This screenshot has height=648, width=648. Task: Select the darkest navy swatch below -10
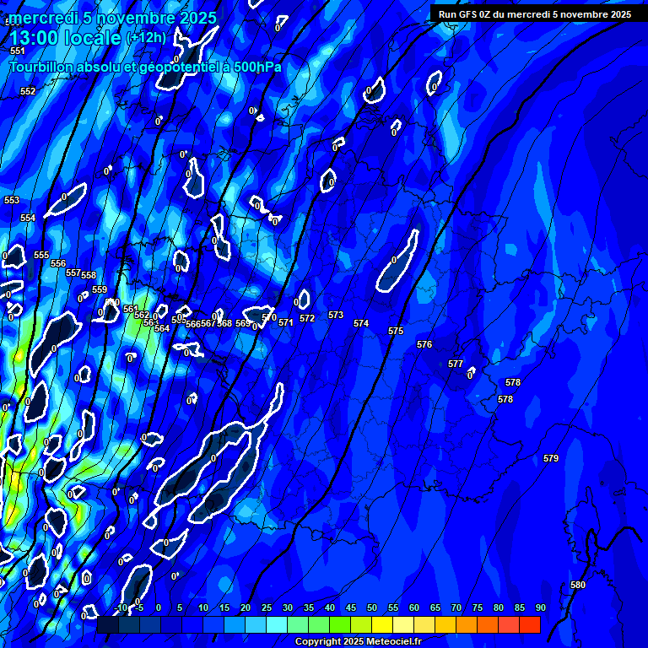coord(108,625)
